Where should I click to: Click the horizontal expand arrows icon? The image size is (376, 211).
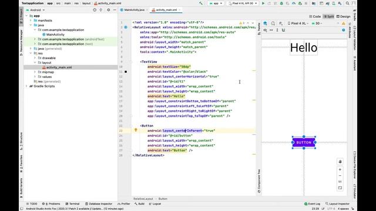(271, 30)
